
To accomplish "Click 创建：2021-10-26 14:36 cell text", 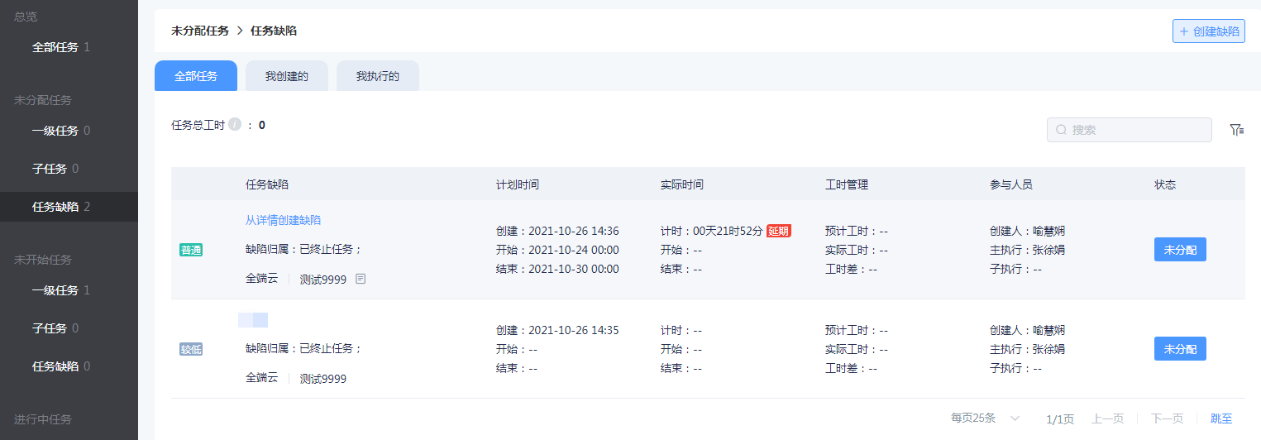I will [x=557, y=231].
